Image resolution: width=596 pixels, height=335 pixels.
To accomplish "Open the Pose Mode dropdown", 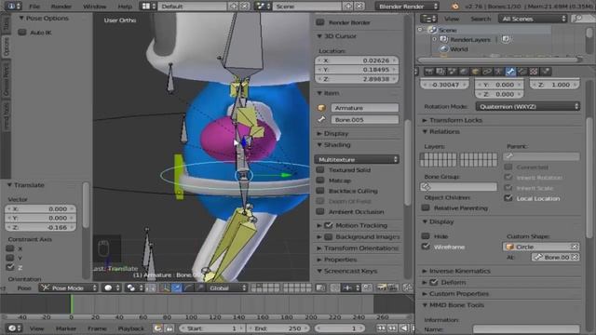I will point(68,288).
